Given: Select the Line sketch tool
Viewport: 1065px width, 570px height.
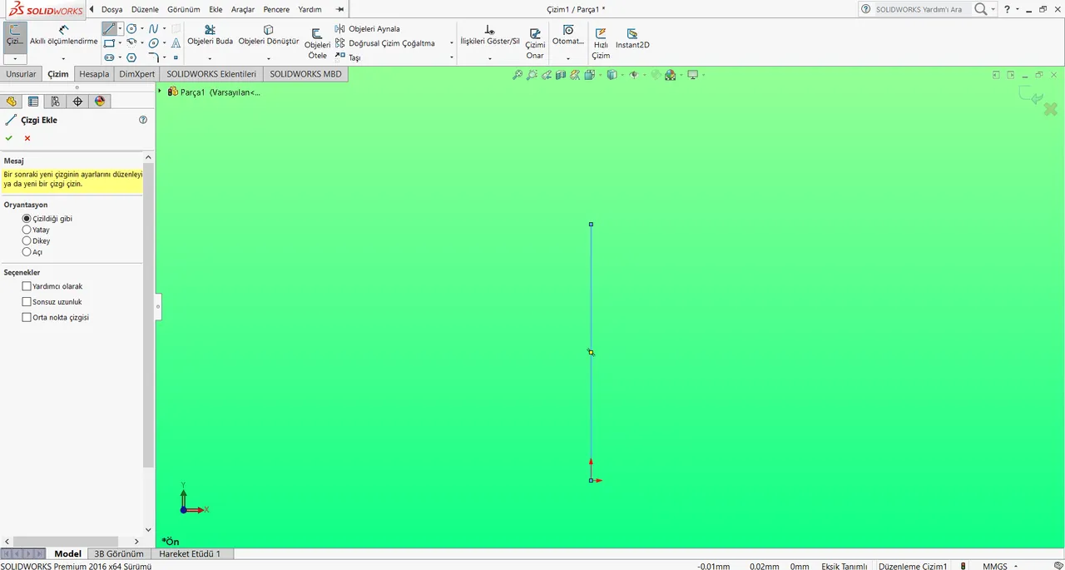Looking at the screenshot, I should [x=109, y=28].
